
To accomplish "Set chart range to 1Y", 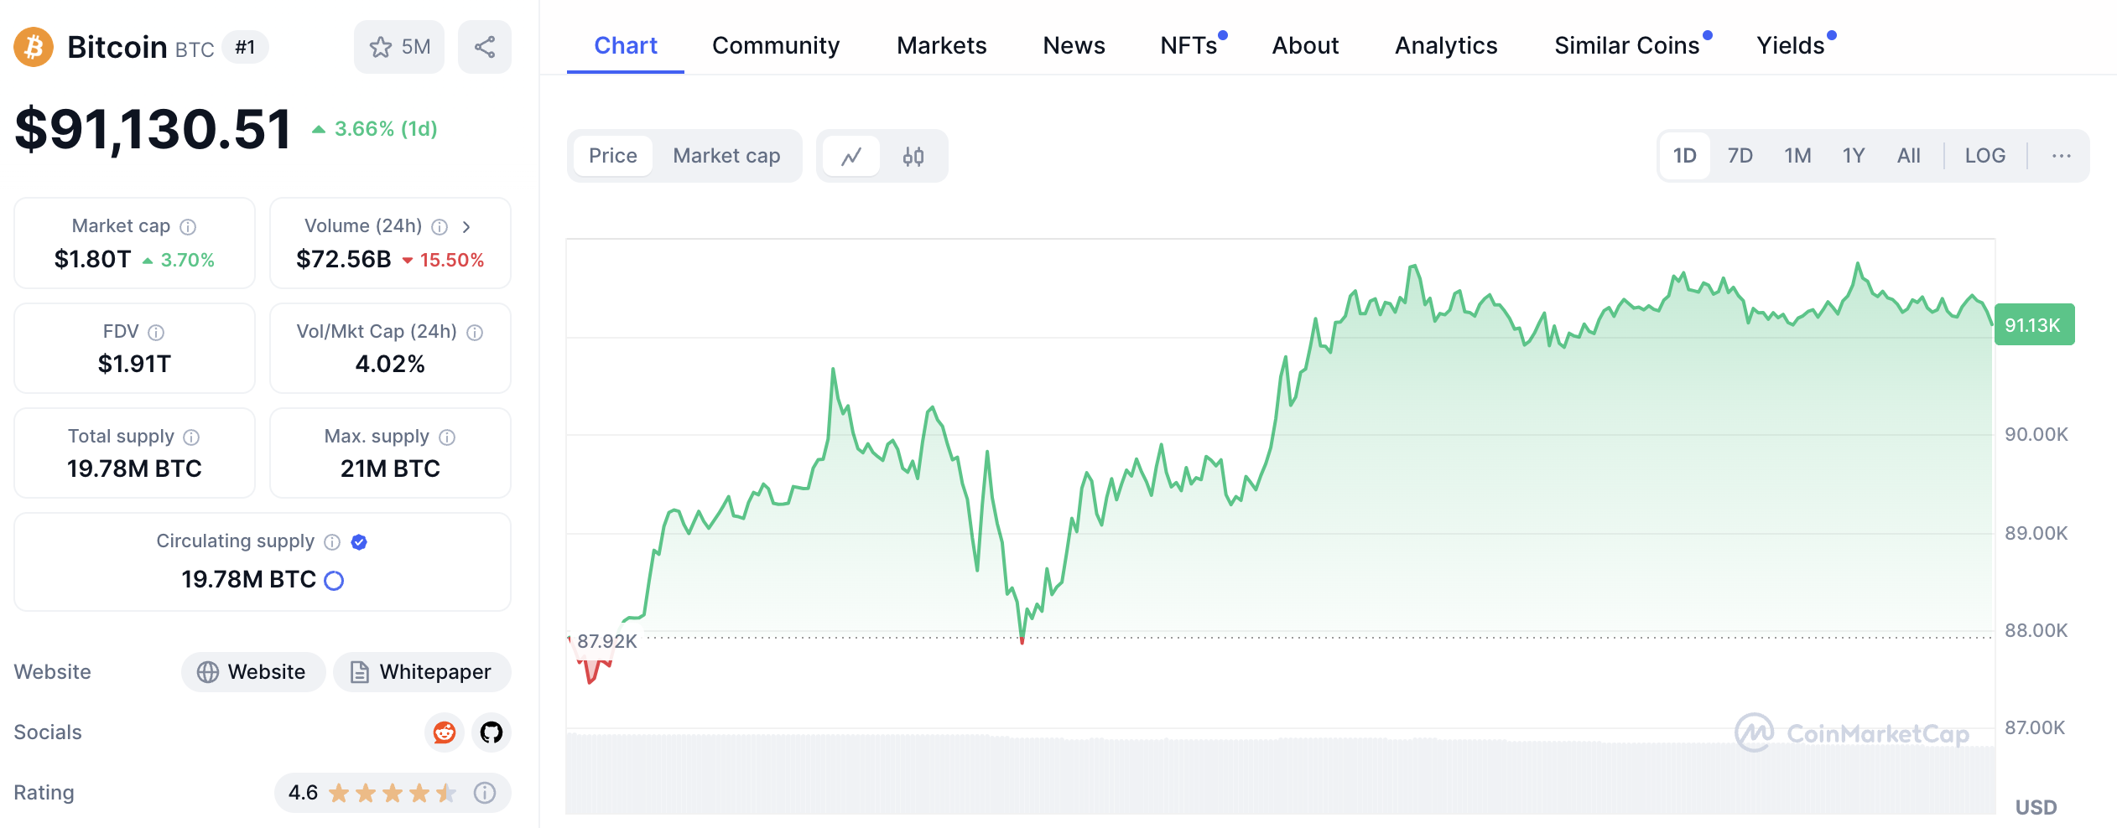I will [x=1854, y=156].
